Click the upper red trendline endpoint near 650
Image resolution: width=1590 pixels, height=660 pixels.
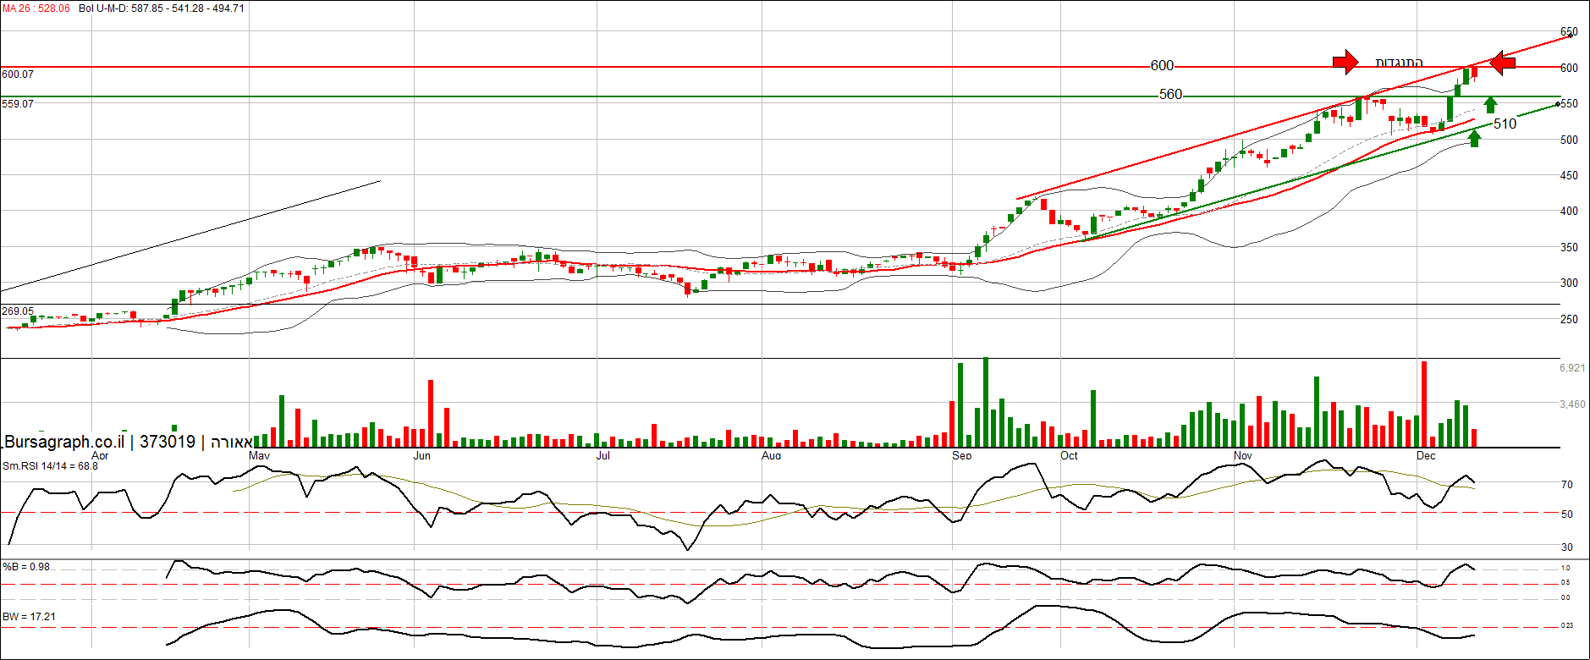click(x=1571, y=32)
